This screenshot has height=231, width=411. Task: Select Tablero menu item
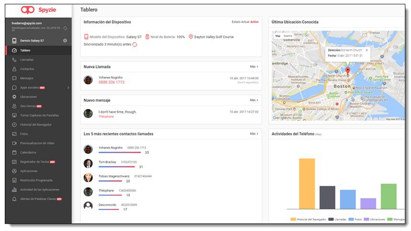click(x=39, y=50)
